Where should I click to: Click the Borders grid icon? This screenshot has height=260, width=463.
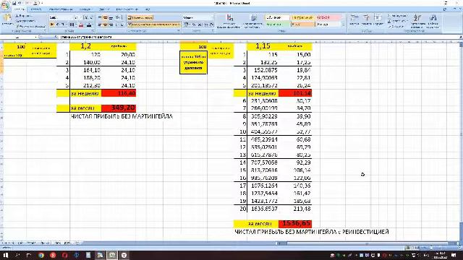coord(72,25)
